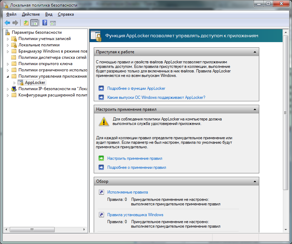Image resolution: width=292 pixels, height=244 pixels.
Task: Expand 'Конфигурация расширенной политики' node
Action: pyautogui.click(x=8, y=95)
